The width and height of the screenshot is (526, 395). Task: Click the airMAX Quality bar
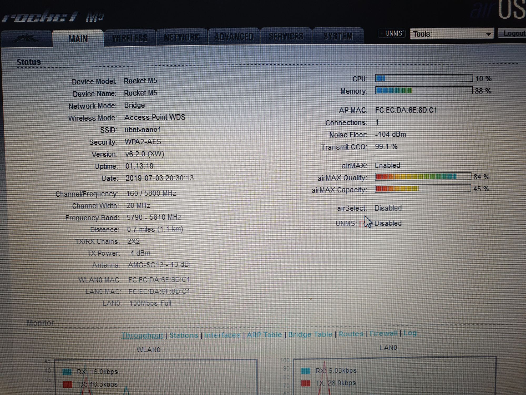point(423,176)
